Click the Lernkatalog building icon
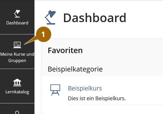 tap(17, 82)
